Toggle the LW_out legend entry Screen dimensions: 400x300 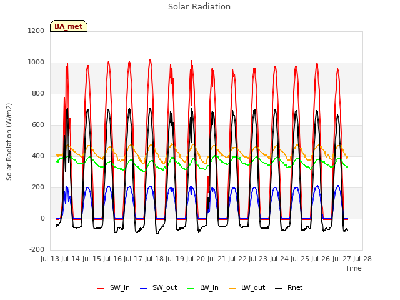pos(247,287)
